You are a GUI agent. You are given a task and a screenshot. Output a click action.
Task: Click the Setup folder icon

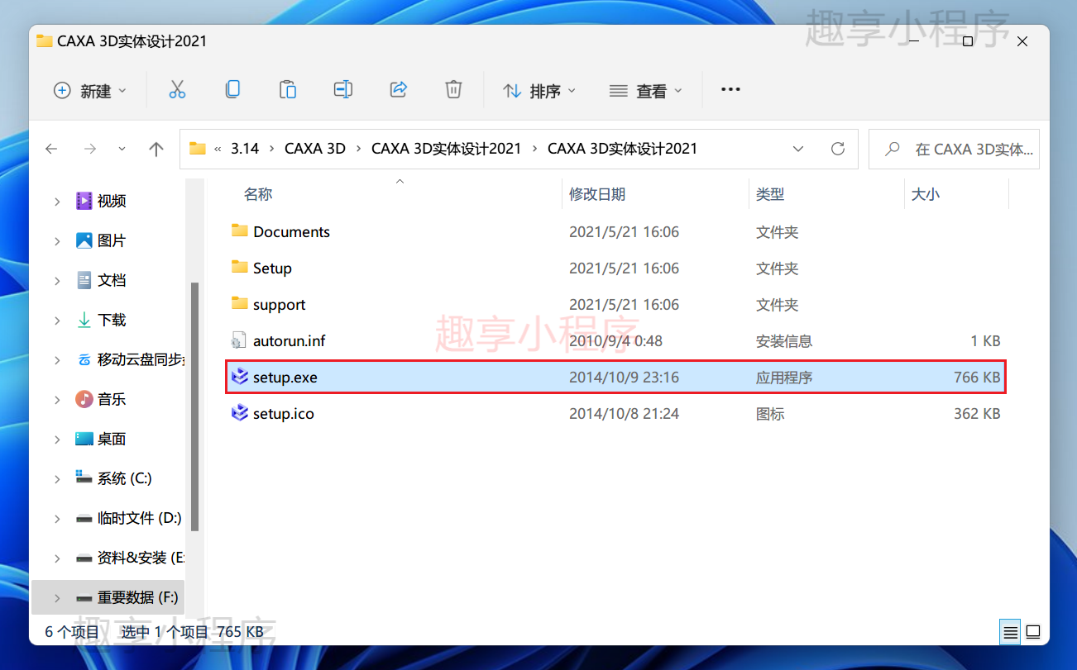(240, 267)
